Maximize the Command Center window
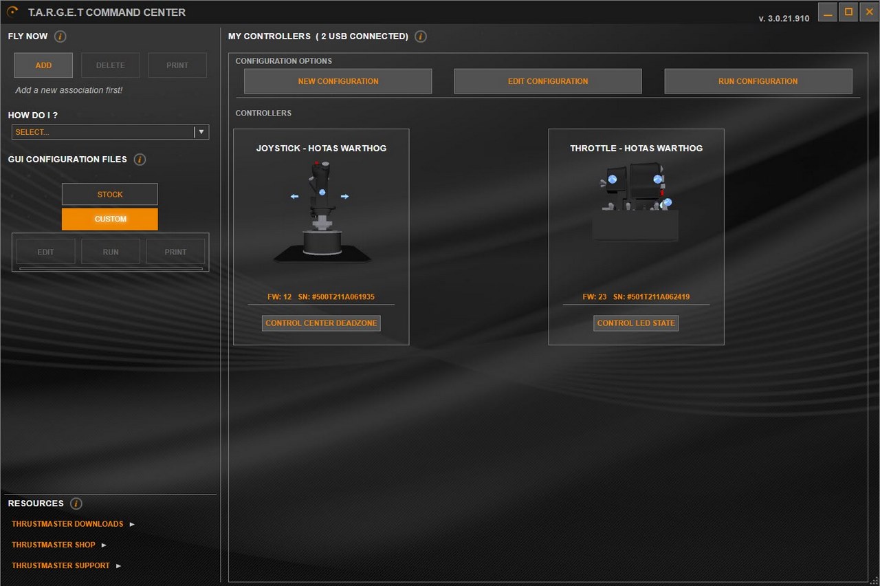 tap(848, 12)
